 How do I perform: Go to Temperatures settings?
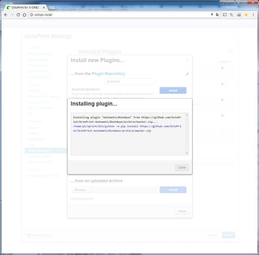37,66
